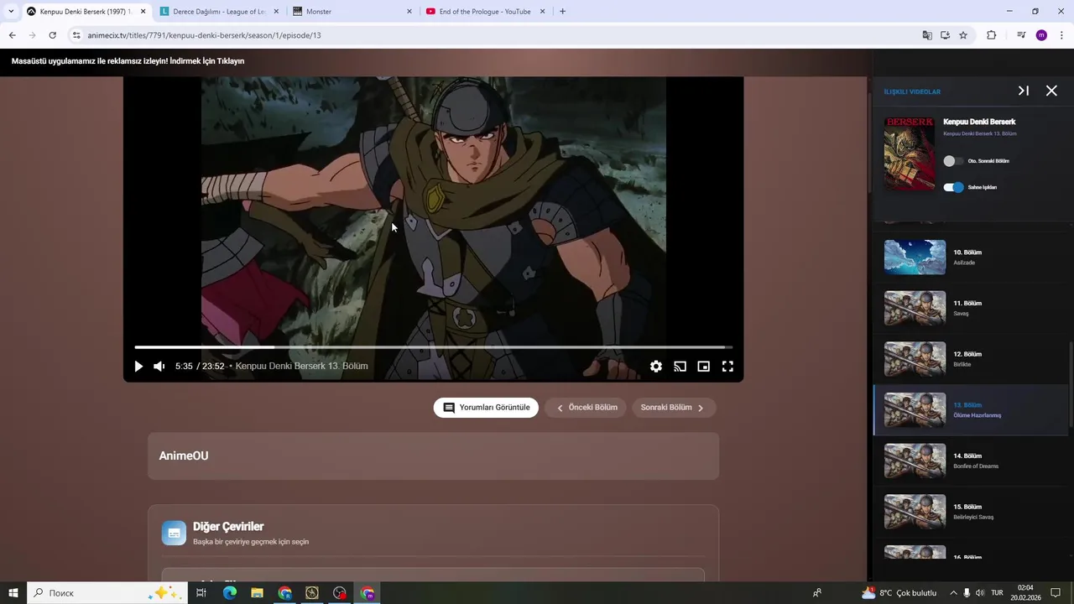
Task: Select episode 14. Bölüm Bonfire of Dreams
Action: click(x=972, y=461)
